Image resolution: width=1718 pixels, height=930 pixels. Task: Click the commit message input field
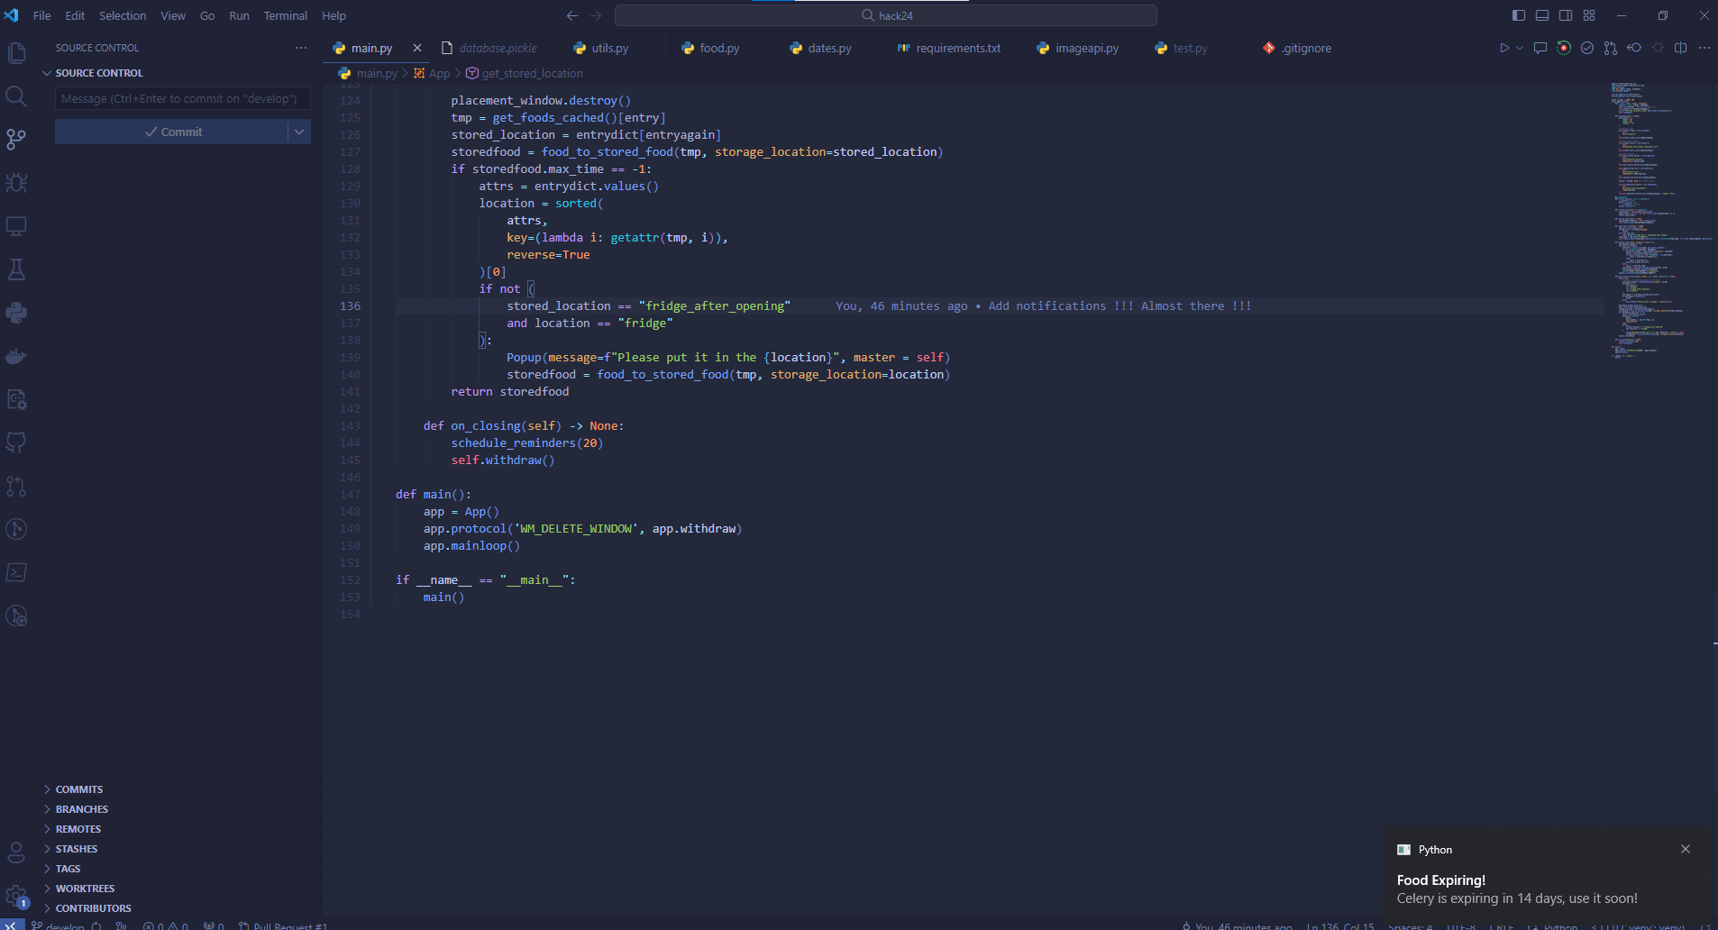182,98
